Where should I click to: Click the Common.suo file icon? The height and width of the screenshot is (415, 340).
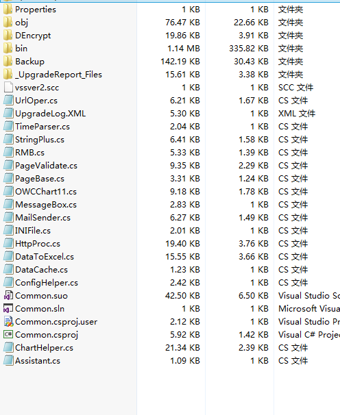pos(8,296)
